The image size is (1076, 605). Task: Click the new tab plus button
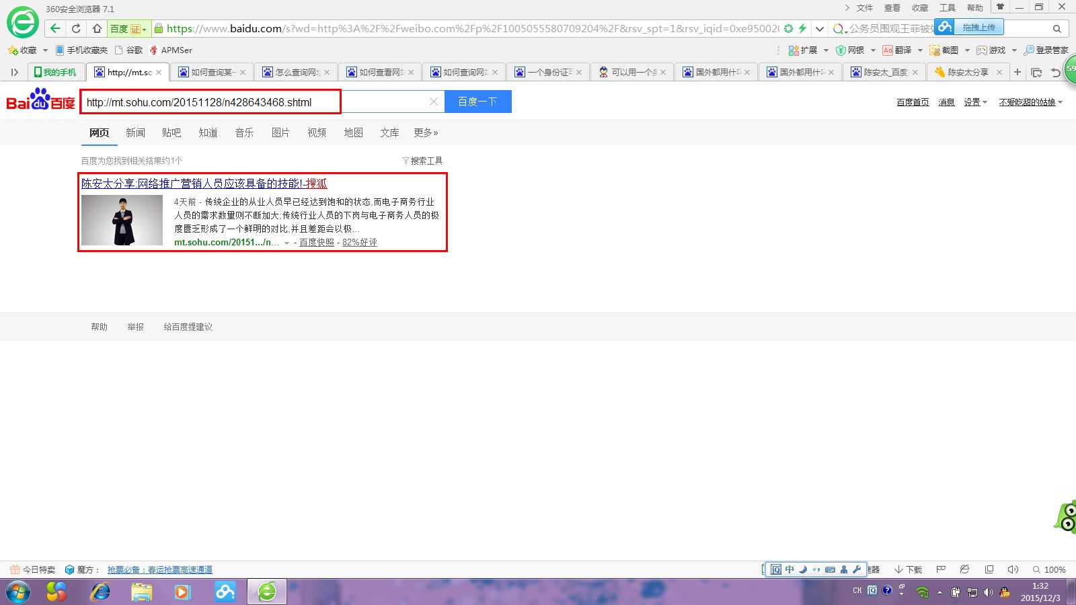pos(1017,72)
